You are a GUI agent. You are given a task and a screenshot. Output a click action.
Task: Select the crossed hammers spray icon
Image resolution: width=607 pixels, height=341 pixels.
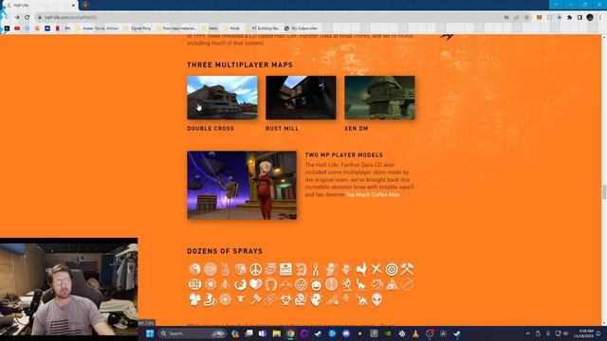pyautogui.click(x=407, y=269)
